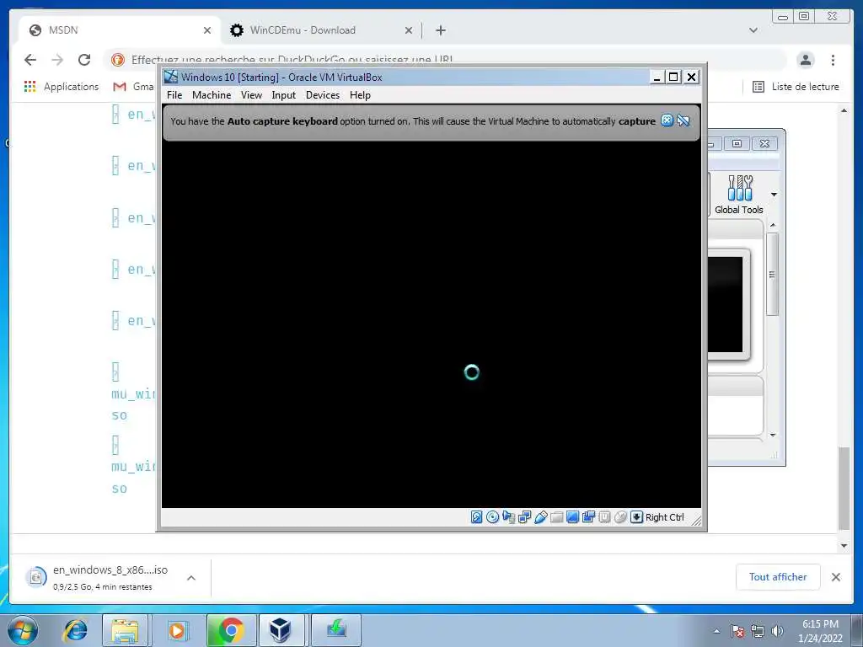Viewport: 863px width, 647px height.
Task: Reload the current Chrome page
Action: pos(84,60)
